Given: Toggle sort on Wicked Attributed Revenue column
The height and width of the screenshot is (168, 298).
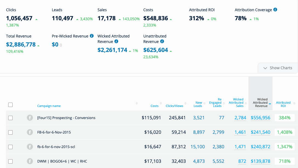Looking at the screenshot, I should [x=260, y=103].
